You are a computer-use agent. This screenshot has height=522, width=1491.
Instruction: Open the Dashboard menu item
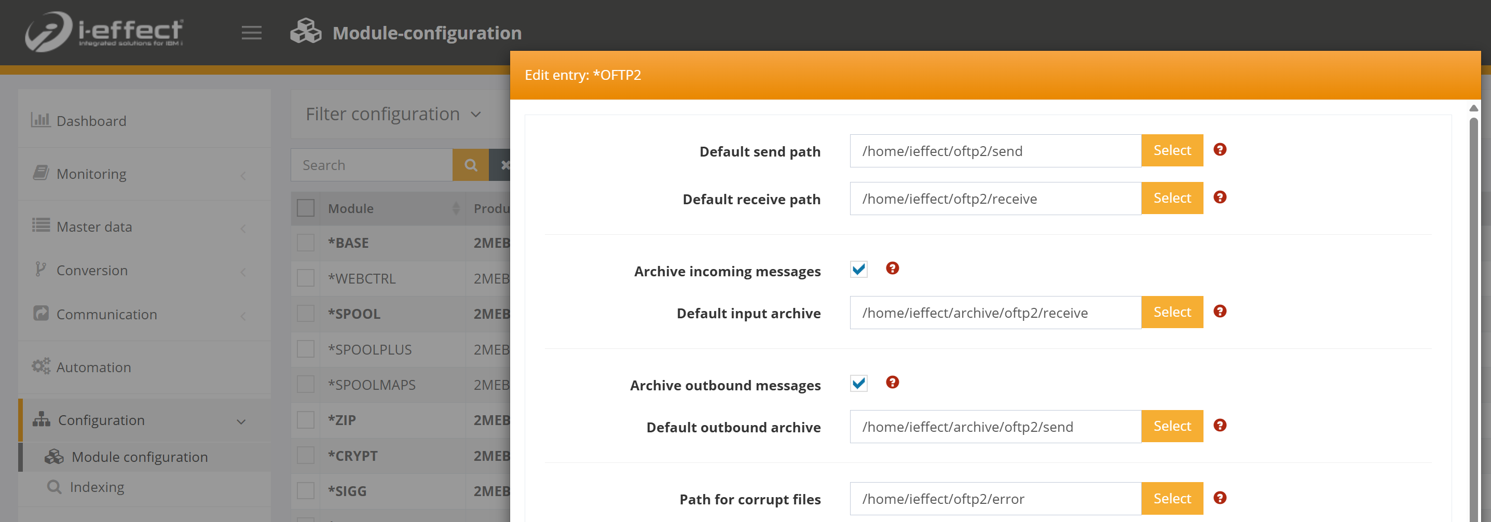pyautogui.click(x=91, y=121)
